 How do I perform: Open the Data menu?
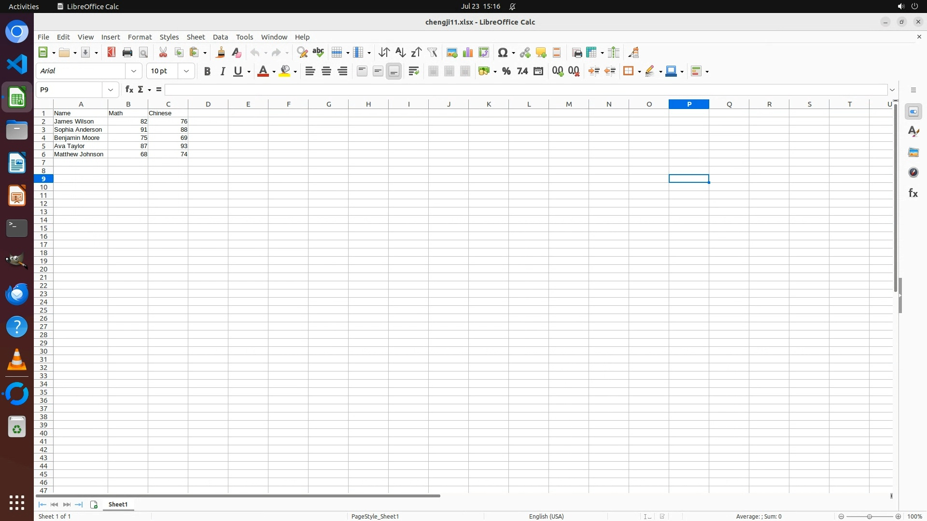click(x=220, y=37)
